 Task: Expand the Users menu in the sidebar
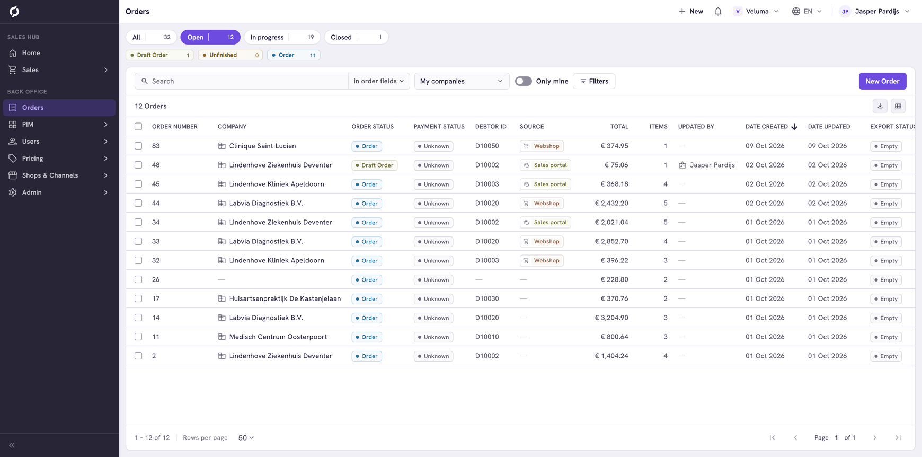59,142
